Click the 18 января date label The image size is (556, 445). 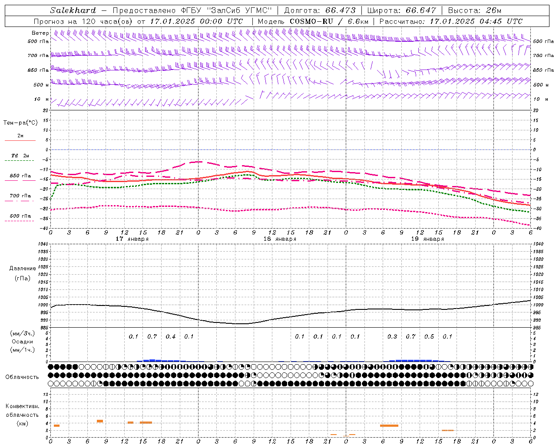[280, 239]
